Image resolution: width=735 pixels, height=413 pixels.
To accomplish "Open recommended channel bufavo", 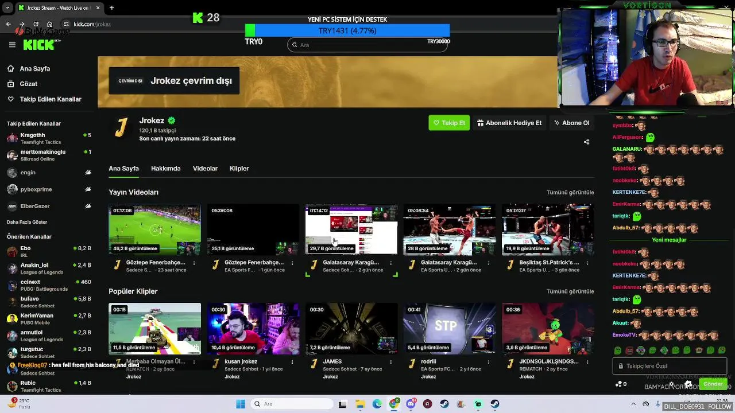I will [x=49, y=302].
